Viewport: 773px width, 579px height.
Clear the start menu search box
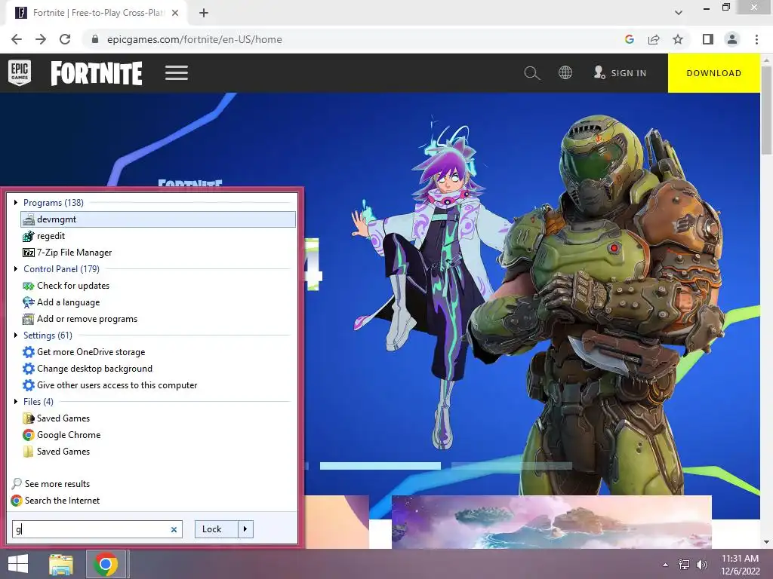click(x=174, y=530)
